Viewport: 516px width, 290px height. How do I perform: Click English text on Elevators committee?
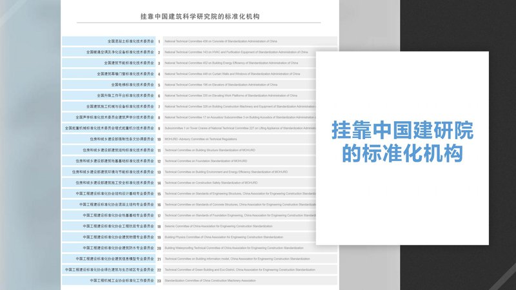tap(221, 85)
